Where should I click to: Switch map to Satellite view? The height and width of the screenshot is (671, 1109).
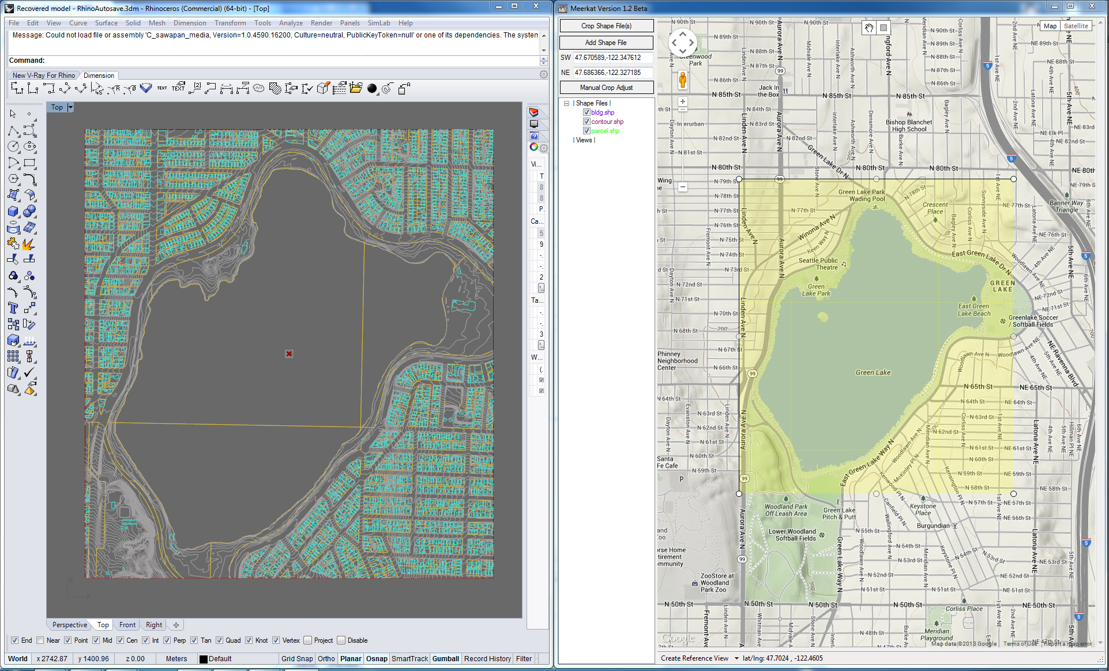[x=1076, y=26]
